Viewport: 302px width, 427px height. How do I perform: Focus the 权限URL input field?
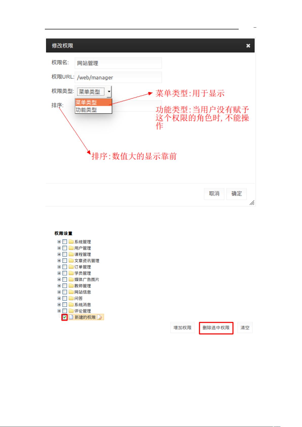pyautogui.click(x=118, y=77)
